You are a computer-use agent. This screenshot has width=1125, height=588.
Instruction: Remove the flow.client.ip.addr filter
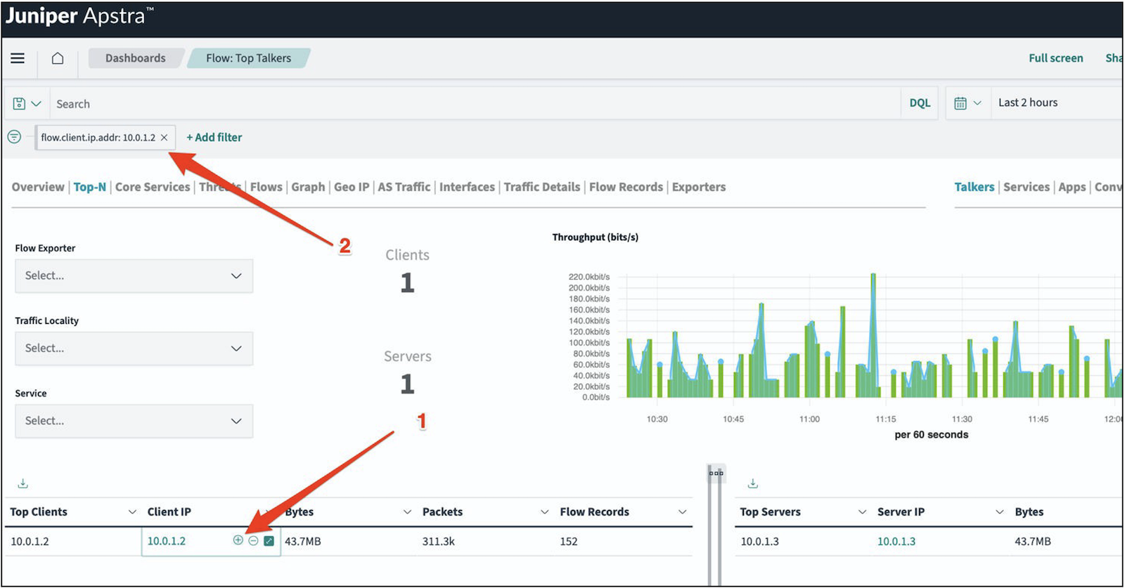(x=164, y=138)
